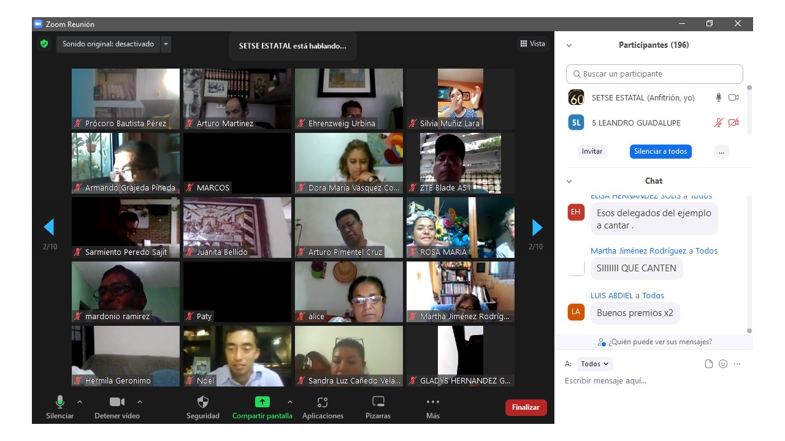Mute microphone with Silenciar button
Image resolution: width=785 pixels, height=441 pixels.
(59, 407)
